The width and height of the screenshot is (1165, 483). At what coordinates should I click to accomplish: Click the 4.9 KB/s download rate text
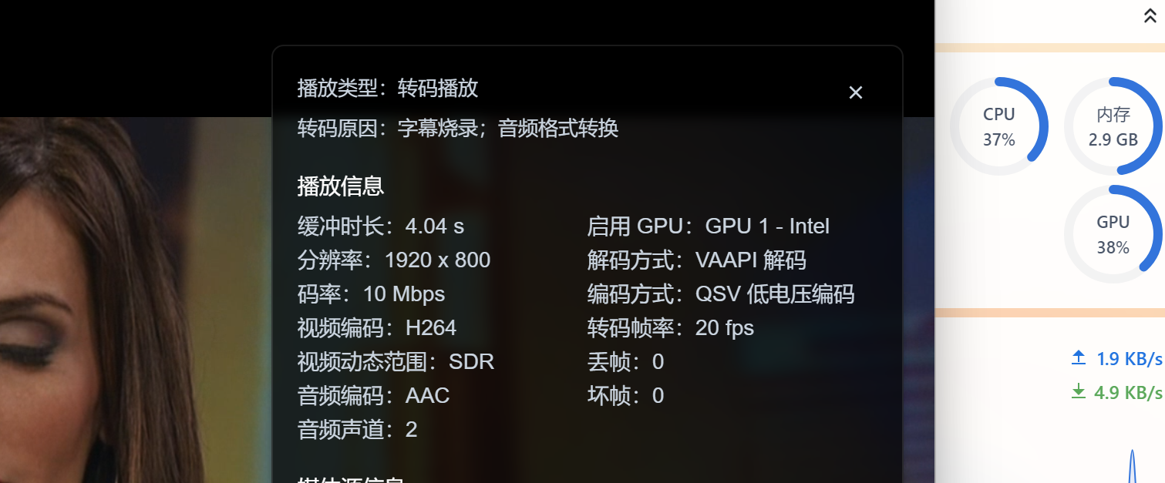[x=1127, y=393]
